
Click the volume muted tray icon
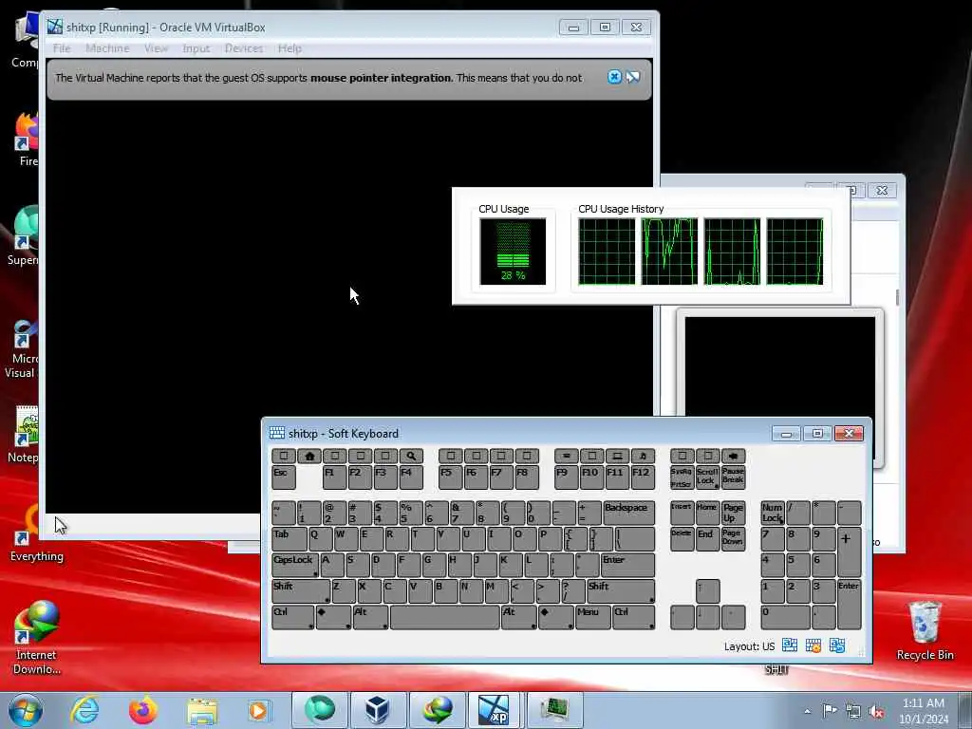coord(876,711)
